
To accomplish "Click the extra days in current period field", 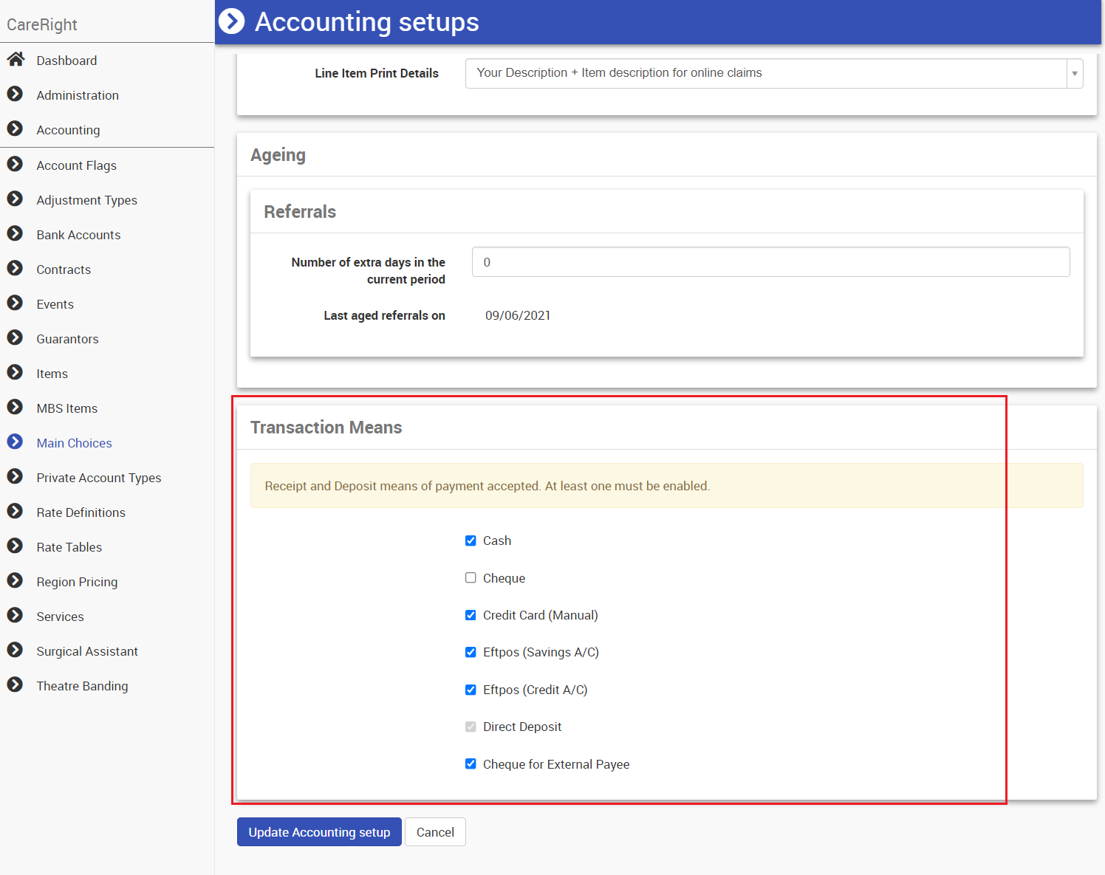I will [x=770, y=262].
